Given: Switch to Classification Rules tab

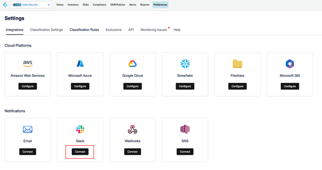Looking at the screenshot, I should point(84,30).
